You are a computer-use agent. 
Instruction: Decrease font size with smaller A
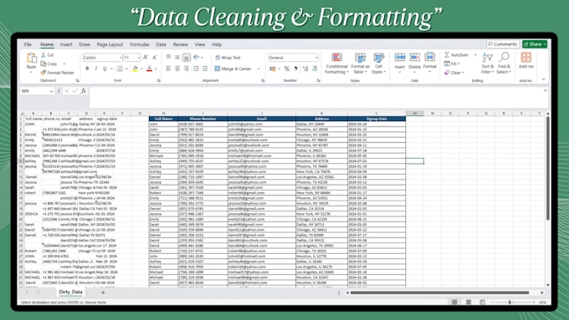155,58
